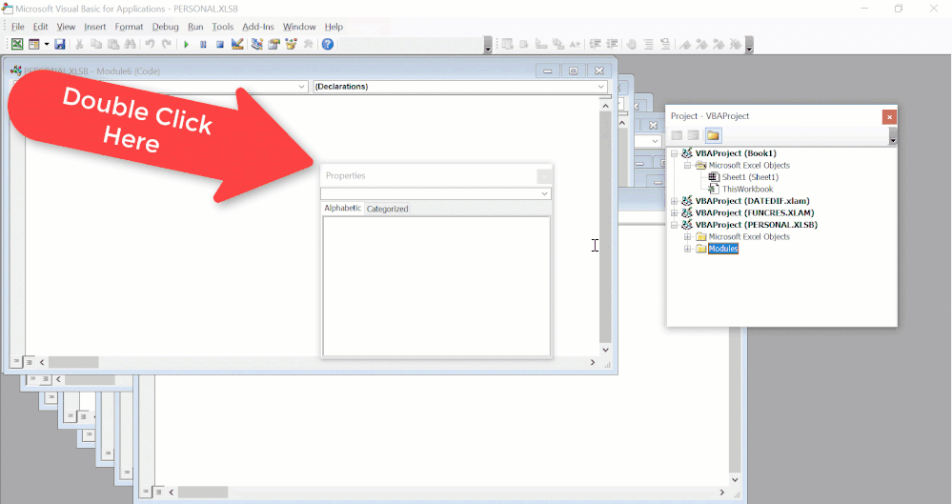The width and height of the screenshot is (952, 504).
Task: Click the List Constants icon
Action: click(x=524, y=45)
